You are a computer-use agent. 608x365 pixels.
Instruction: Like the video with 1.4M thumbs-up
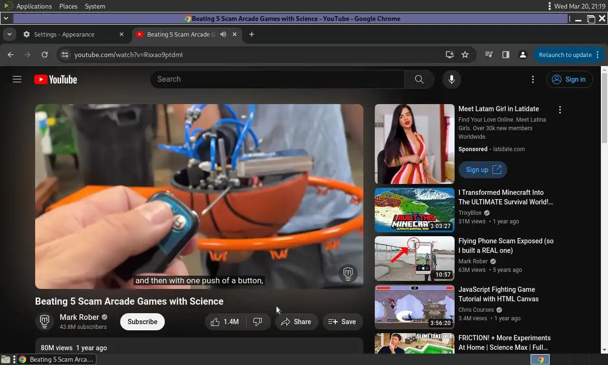click(x=225, y=322)
